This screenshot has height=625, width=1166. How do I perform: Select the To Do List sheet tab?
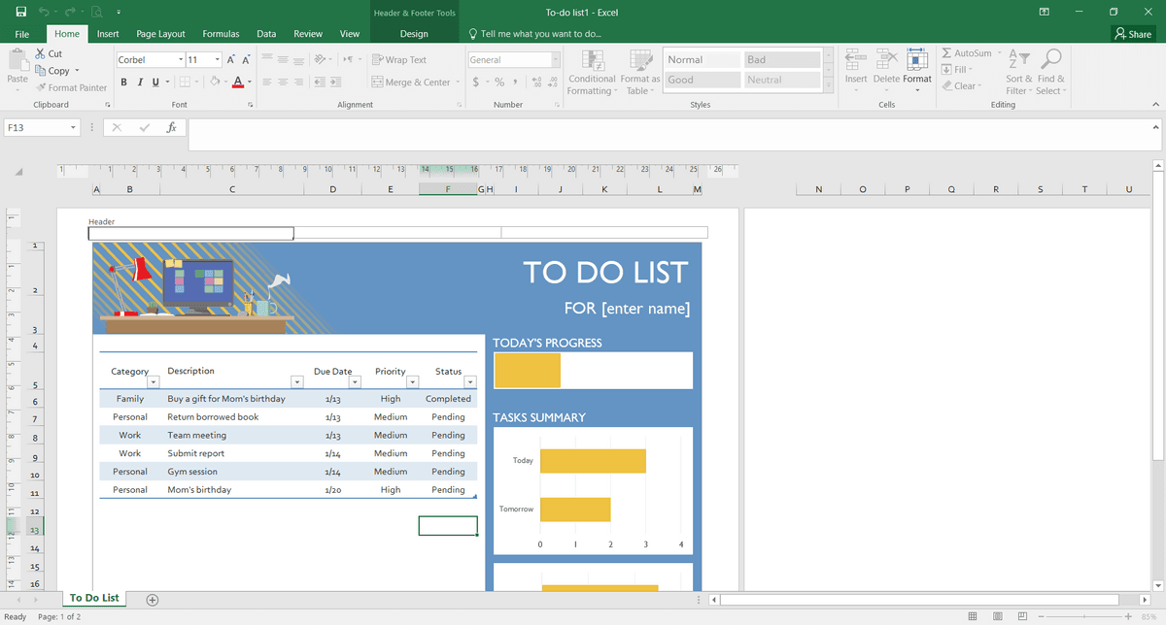click(x=94, y=598)
